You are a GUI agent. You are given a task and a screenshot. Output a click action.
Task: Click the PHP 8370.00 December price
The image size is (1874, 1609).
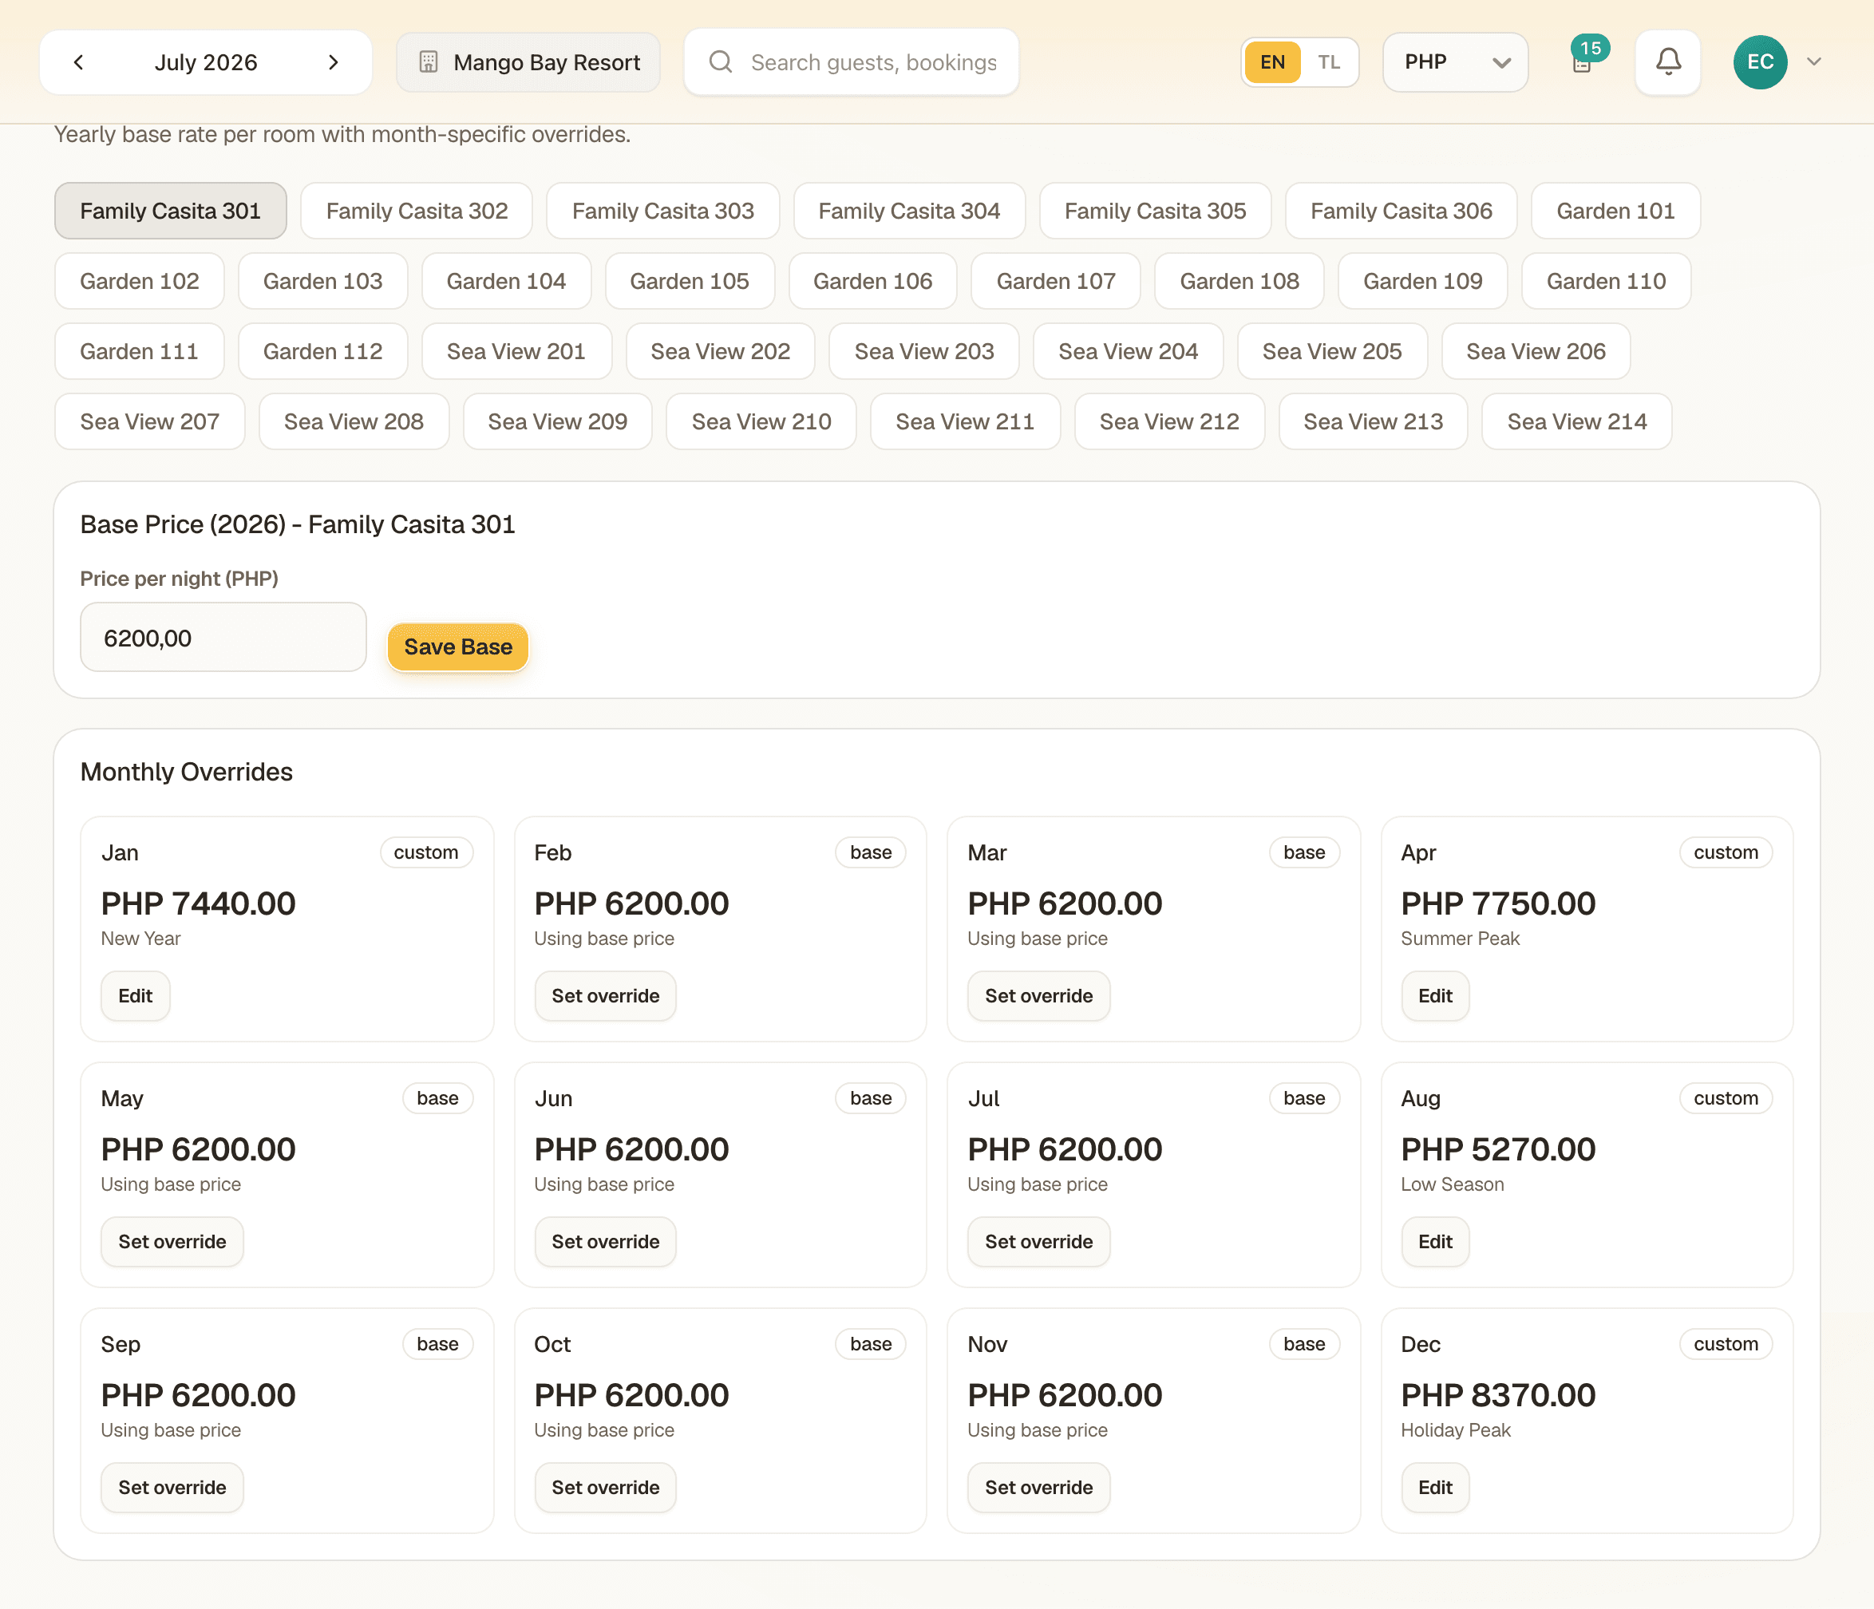1498,1396
